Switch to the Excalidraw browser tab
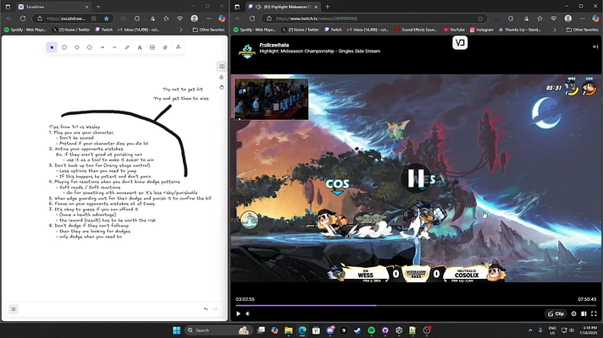 (x=53, y=7)
